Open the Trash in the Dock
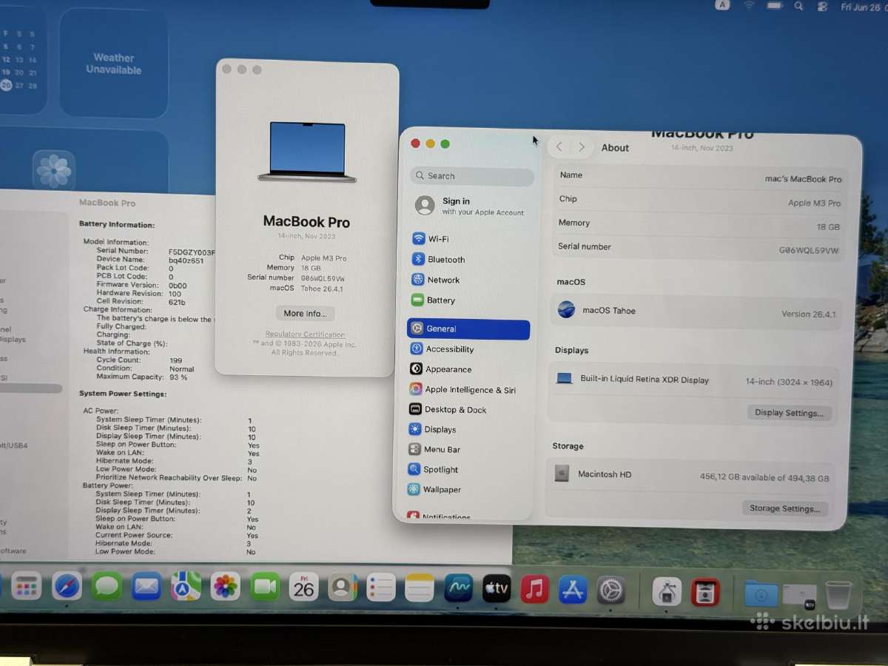Screen dimensions: 888x666 tap(838, 594)
